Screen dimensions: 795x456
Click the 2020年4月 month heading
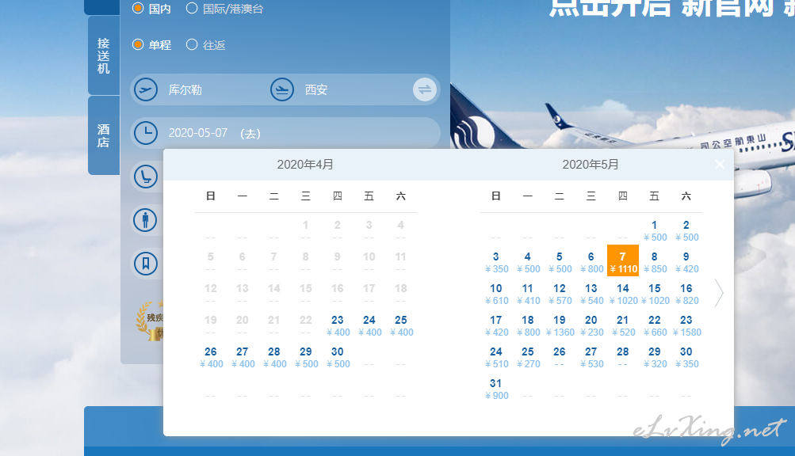coord(305,164)
